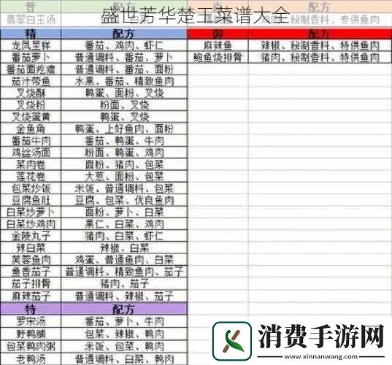Click the 茄汁带鱼 dish cell
This screenshot has height=365, width=392.
click(x=31, y=81)
